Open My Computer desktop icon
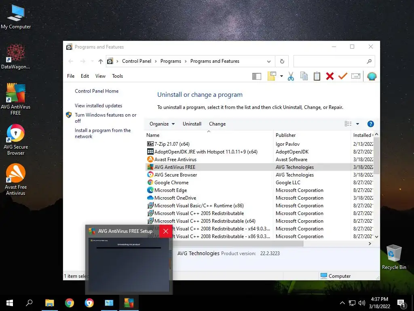 coord(16,17)
